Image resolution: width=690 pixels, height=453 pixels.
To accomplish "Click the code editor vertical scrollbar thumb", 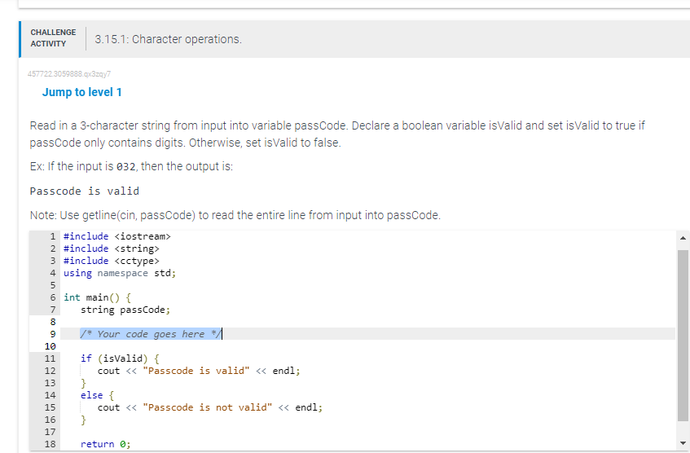I will click(683, 336).
